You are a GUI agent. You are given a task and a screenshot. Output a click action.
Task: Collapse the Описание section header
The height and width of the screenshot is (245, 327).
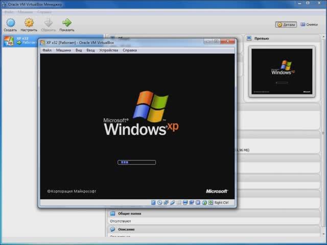(214, 229)
